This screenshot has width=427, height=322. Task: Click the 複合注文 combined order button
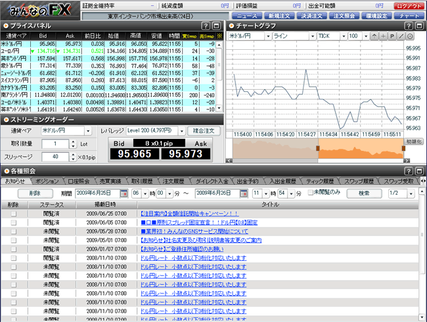click(204, 131)
